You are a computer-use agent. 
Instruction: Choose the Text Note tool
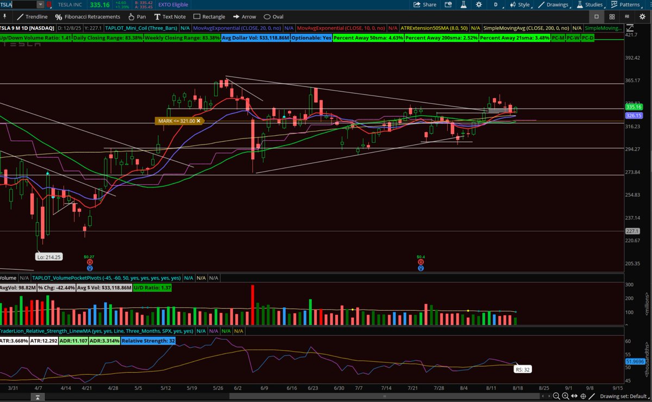point(170,17)
